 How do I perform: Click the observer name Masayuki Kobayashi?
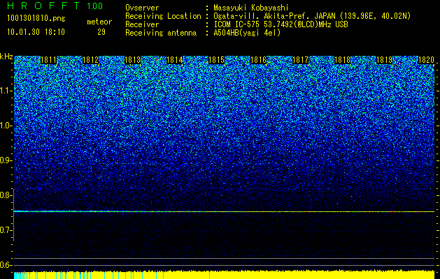250,8
